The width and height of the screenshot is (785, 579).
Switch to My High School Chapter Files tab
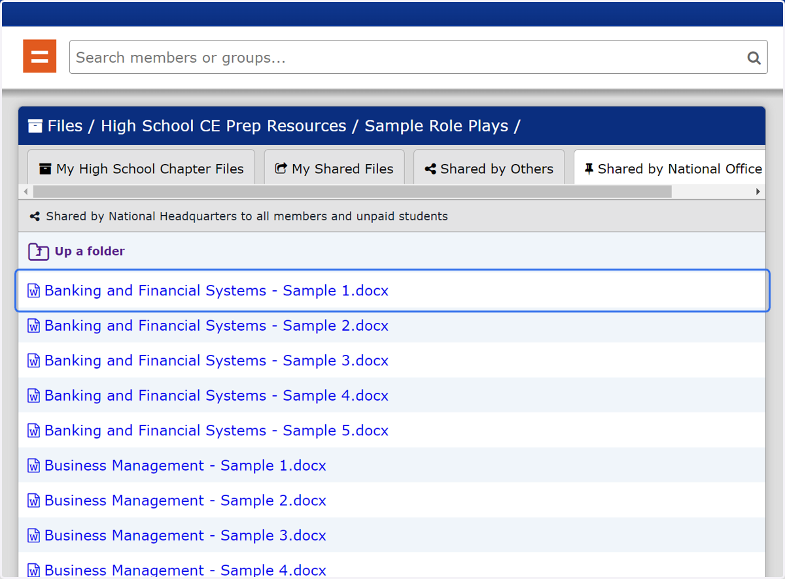(x=141, y=168)
